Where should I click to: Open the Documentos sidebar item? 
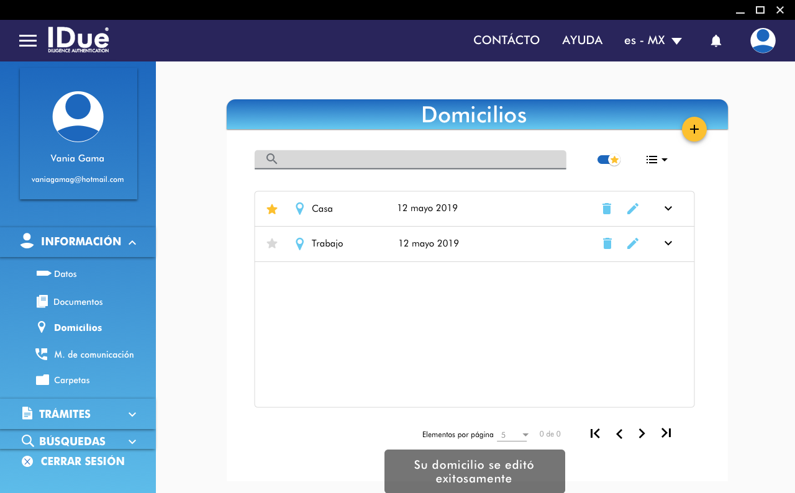click(x=78, y=302)
